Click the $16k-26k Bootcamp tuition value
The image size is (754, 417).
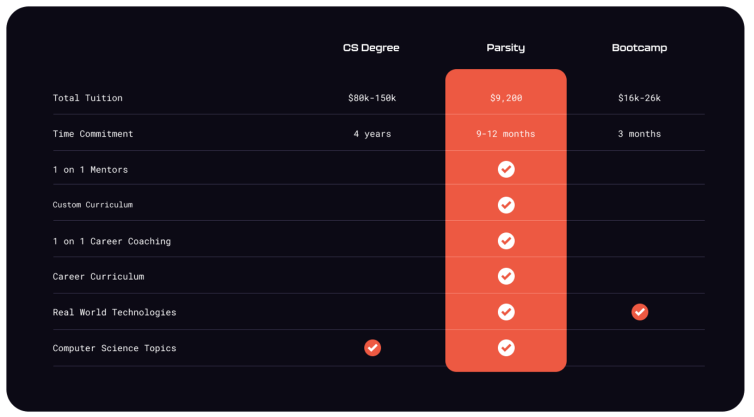click(639, 98)
